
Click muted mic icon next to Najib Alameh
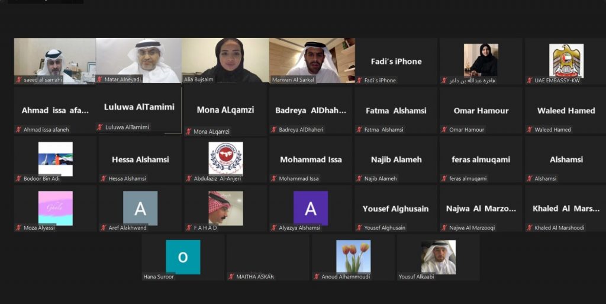359,178
